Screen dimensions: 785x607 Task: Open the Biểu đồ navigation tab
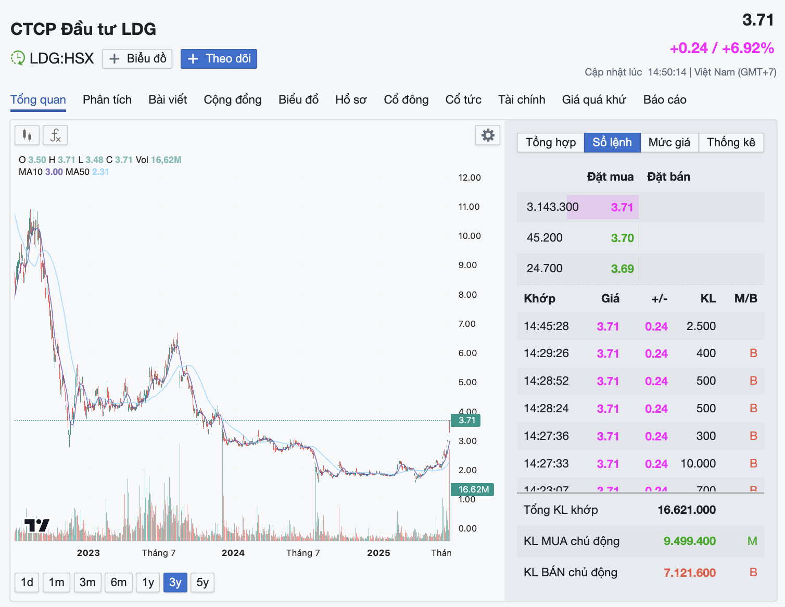tap(298, 99)
